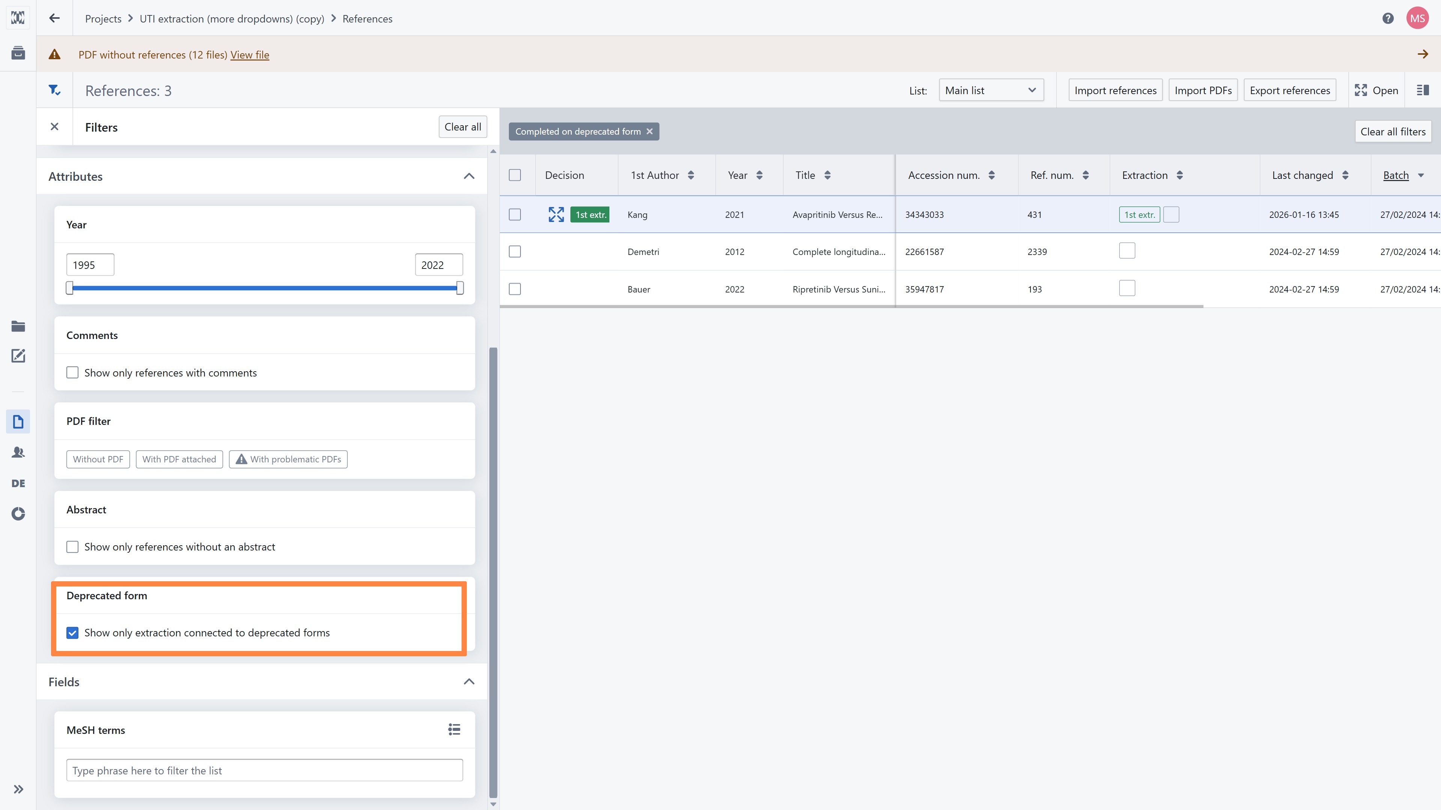Expand sidebar with double chevron icon

click(x=18, y=789)
